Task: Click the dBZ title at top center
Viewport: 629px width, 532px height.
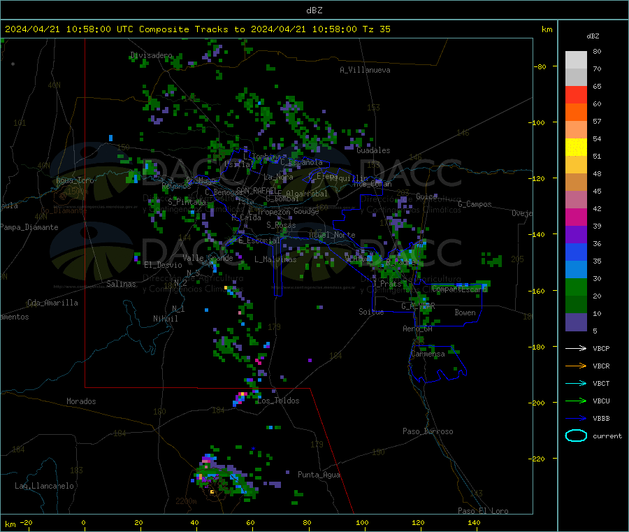Action: pyautogui.click(x=314, y=10)
